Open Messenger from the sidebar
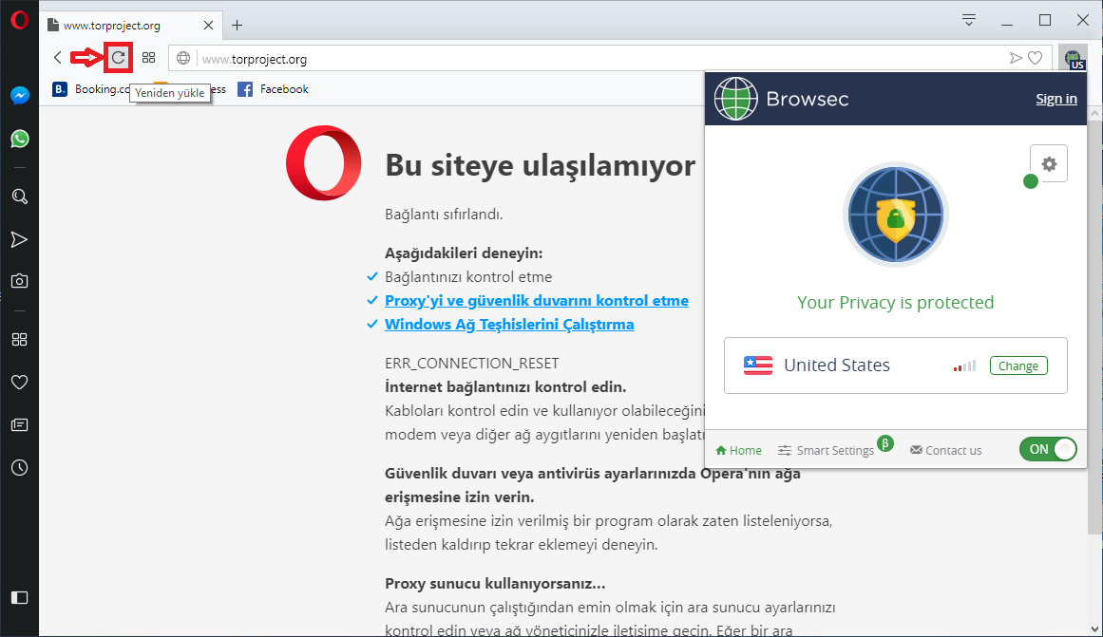 [x=19, y=96]
